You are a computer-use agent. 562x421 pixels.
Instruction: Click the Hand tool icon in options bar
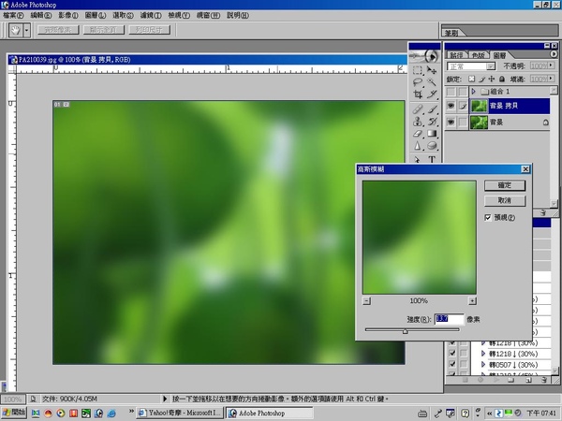16,30
